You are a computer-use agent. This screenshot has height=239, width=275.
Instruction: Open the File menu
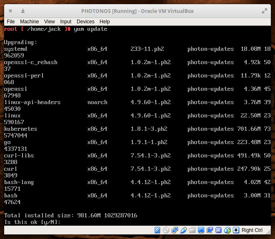pos(11,22)
